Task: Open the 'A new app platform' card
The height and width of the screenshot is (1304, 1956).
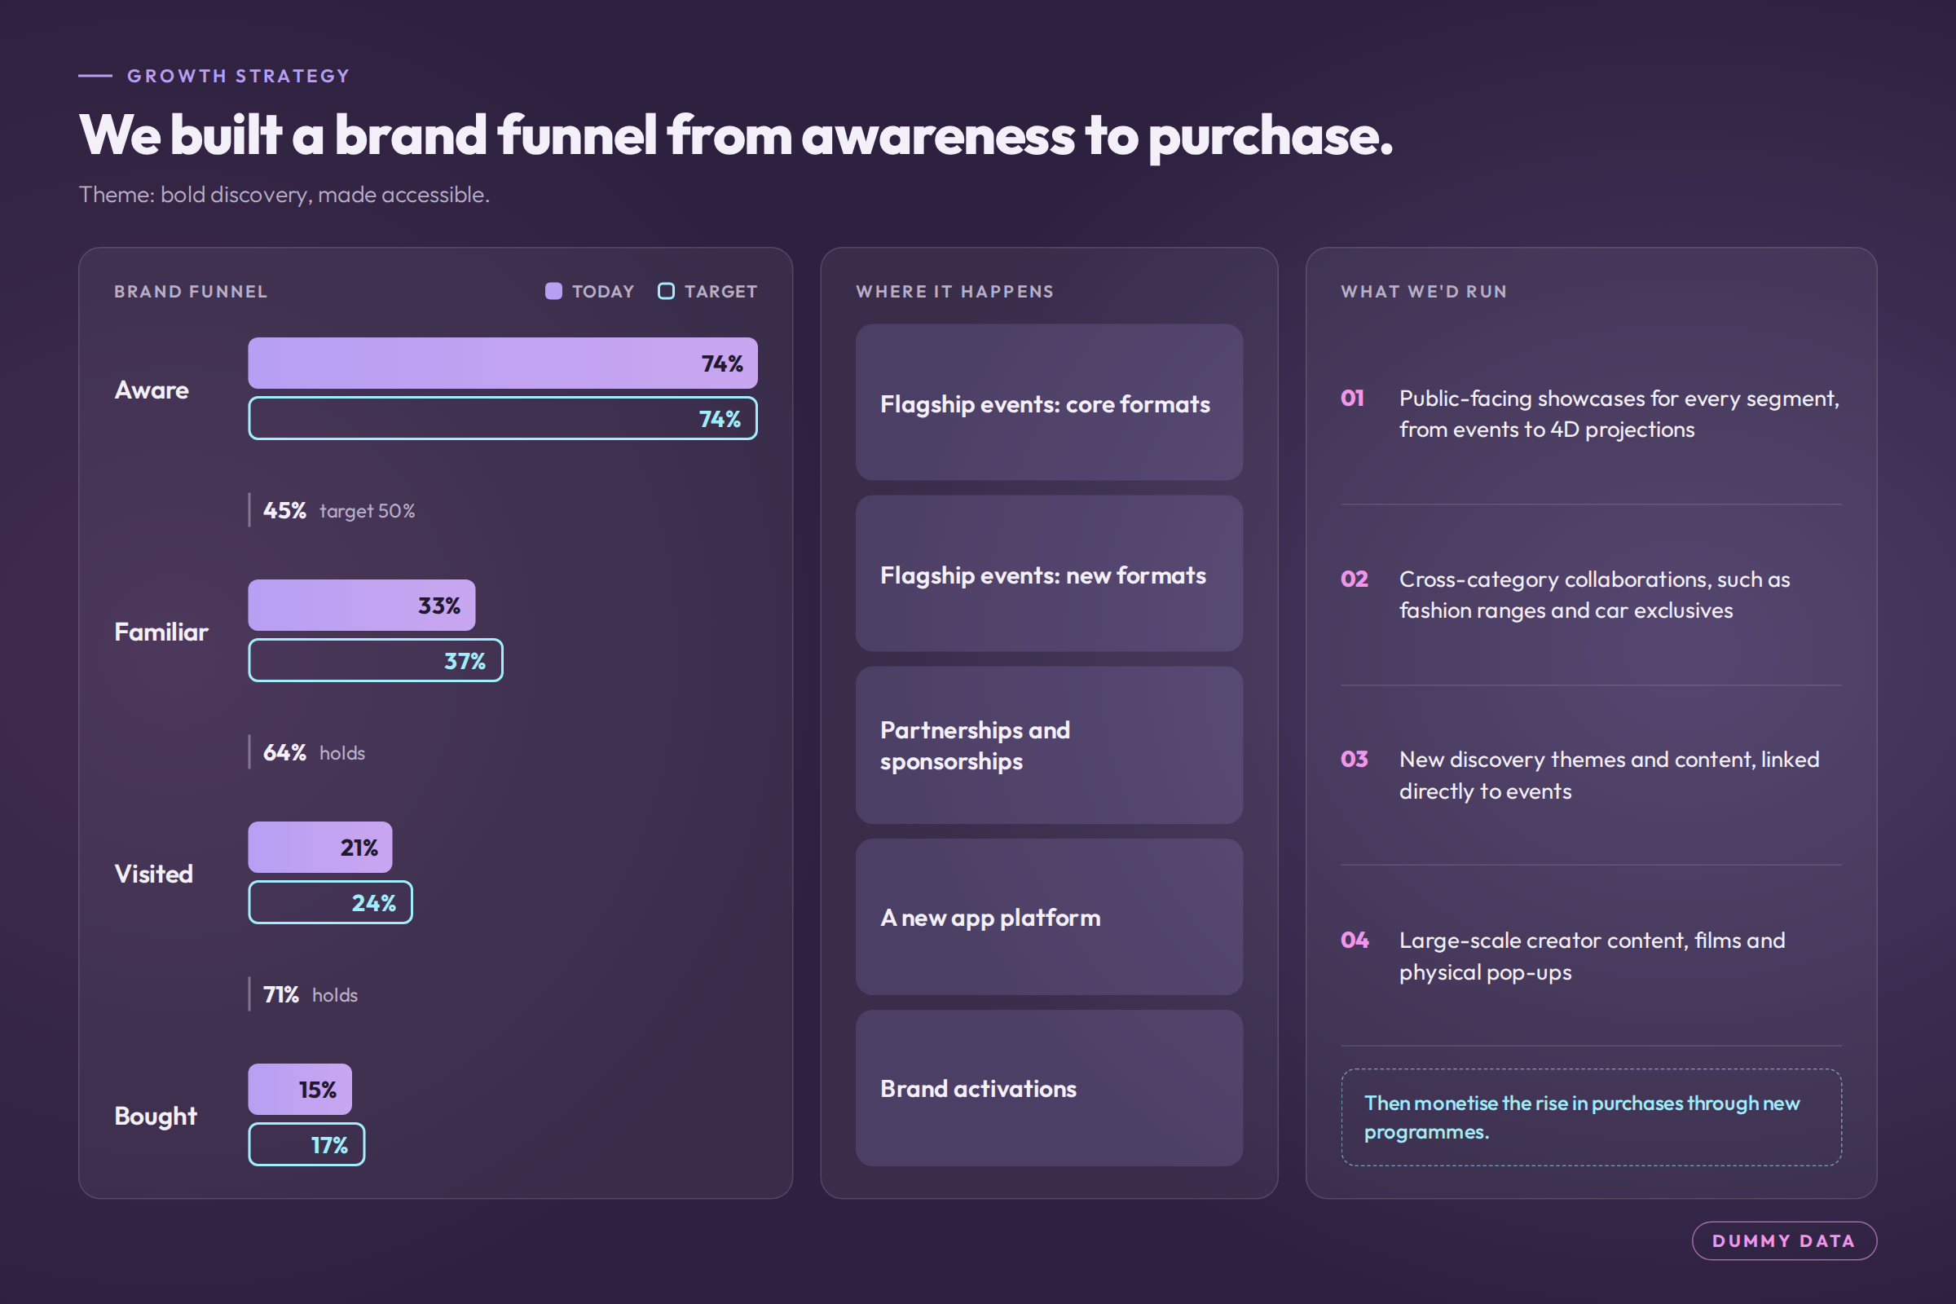Action: [1049, 918]
